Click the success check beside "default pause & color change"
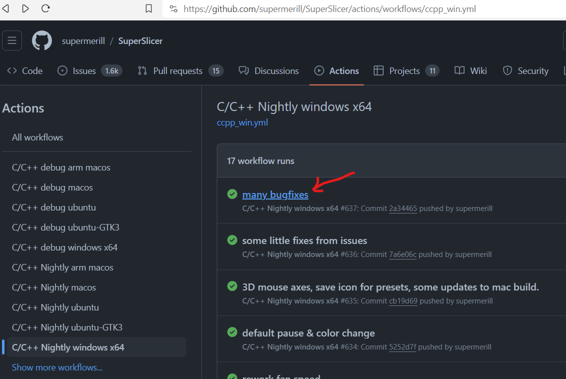Screen dimensions: 566x379 point(232,332)
